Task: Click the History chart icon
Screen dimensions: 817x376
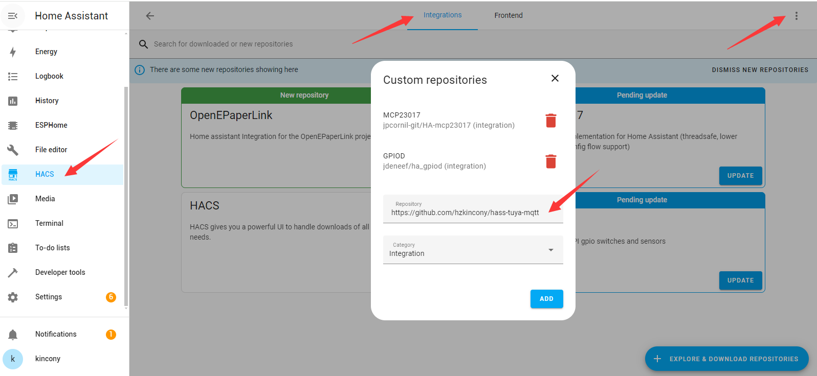Action: [13, 101]
